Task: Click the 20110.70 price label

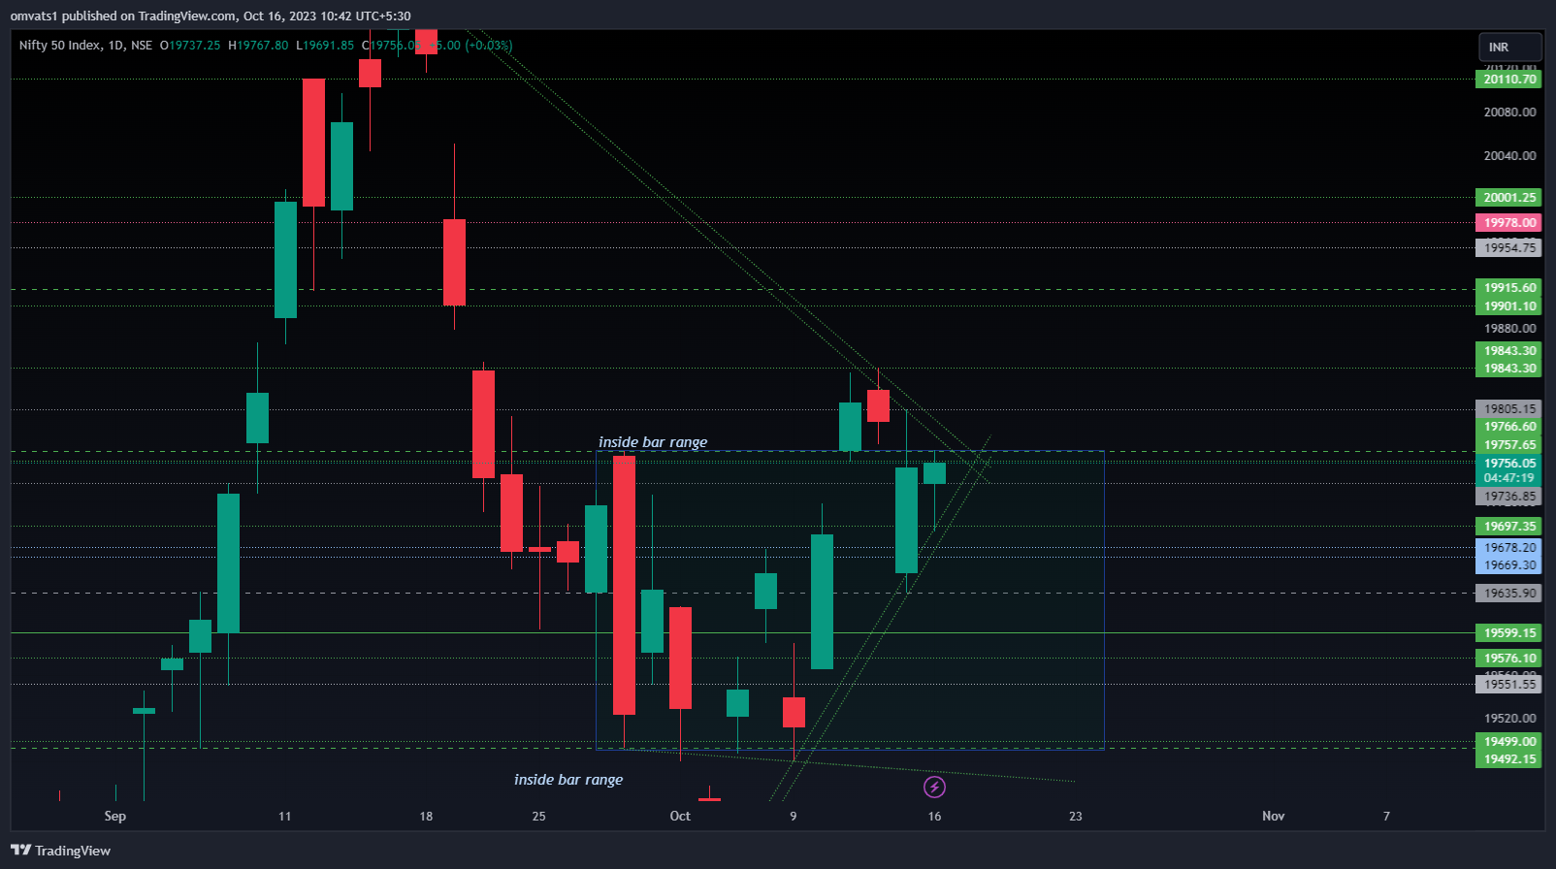Action: 1508,80
